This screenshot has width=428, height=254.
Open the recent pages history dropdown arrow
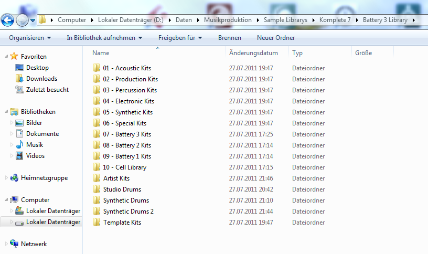(33, 20)
